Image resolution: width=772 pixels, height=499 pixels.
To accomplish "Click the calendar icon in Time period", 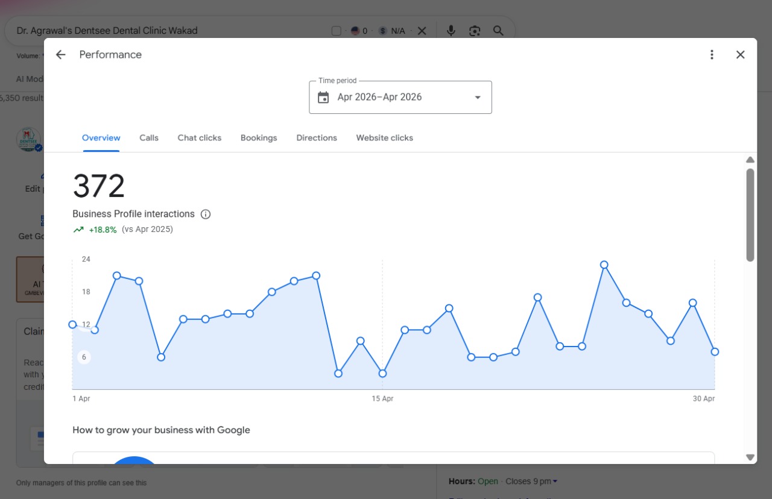I will coord(323,97).
